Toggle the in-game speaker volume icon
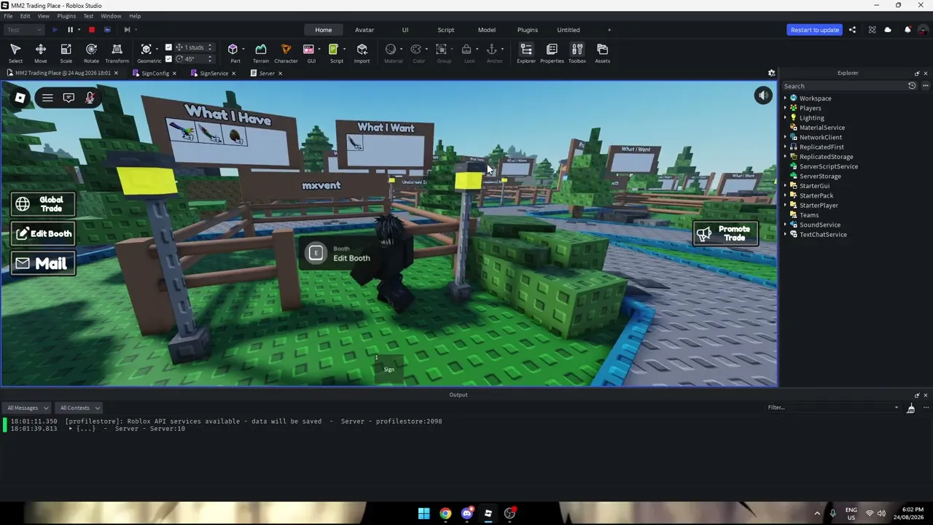This screenshot has width=933, height=525. click(x=762, y=96)
